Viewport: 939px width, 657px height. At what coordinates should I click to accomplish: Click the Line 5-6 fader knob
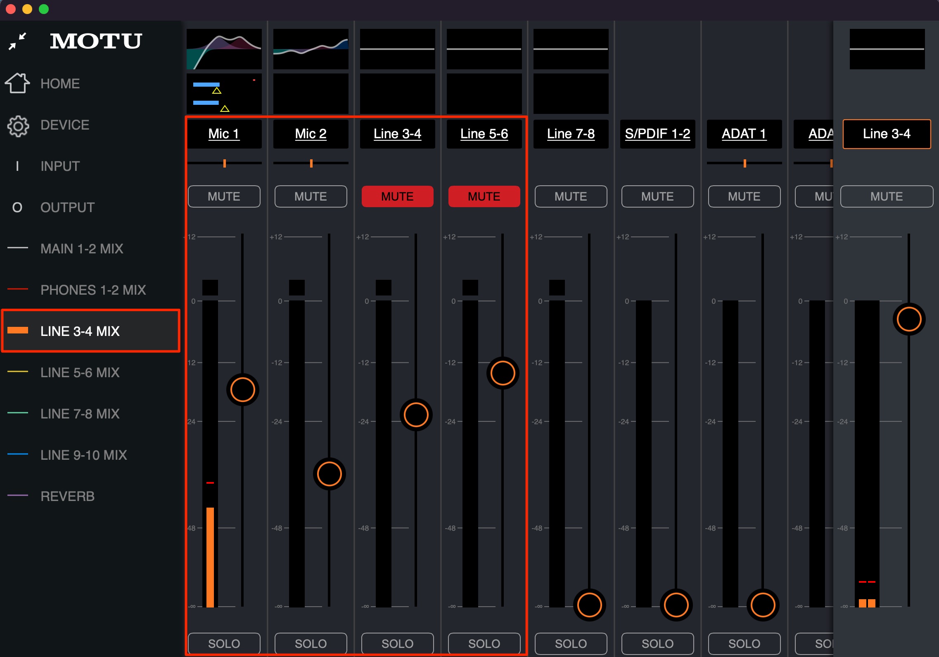pos(503,373)
